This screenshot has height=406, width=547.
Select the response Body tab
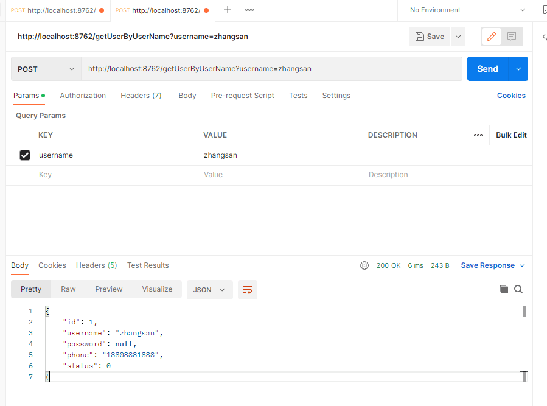[19, 265]
